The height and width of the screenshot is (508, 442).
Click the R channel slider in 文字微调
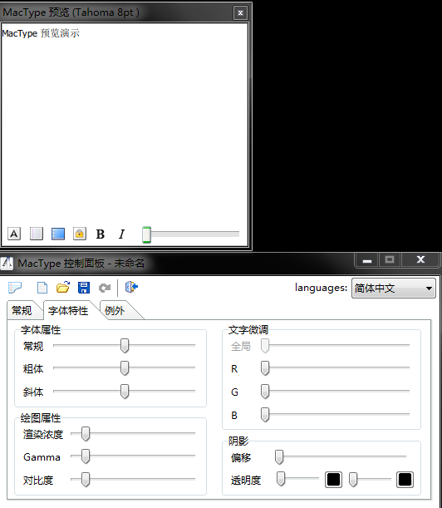(x=336, y=368)
